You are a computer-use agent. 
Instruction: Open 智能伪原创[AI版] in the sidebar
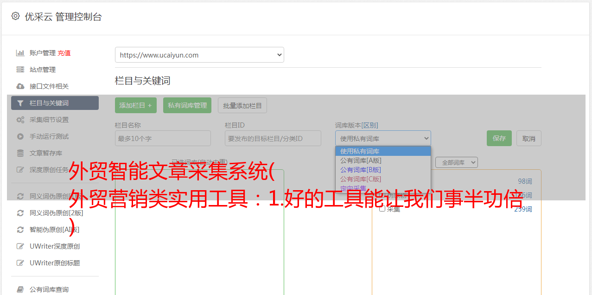[x=55, y=230]
